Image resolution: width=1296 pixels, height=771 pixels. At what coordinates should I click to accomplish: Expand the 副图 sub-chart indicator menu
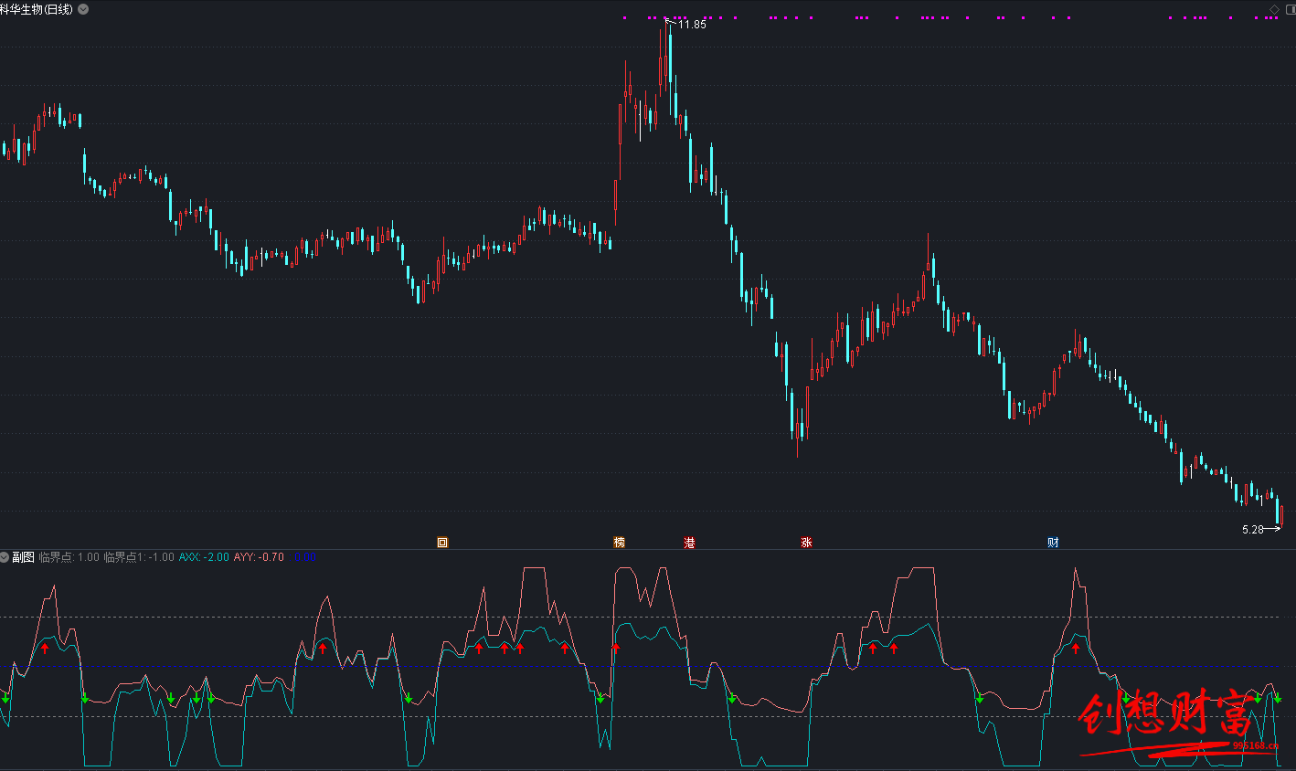point(5,556)
